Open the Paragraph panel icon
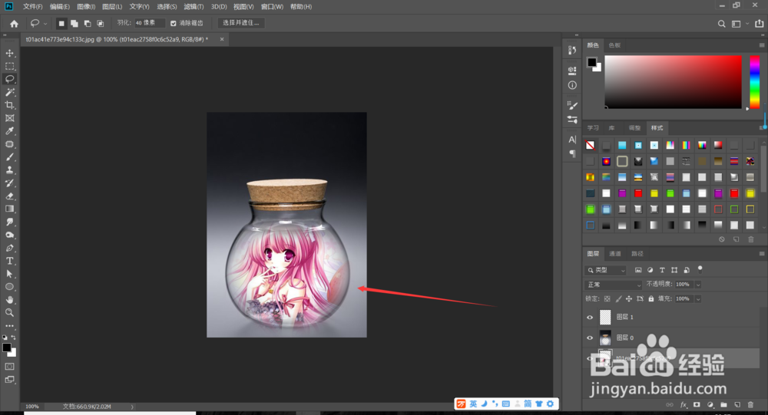The height and width of the screenshot is (415, 768). tap(572, 153)
